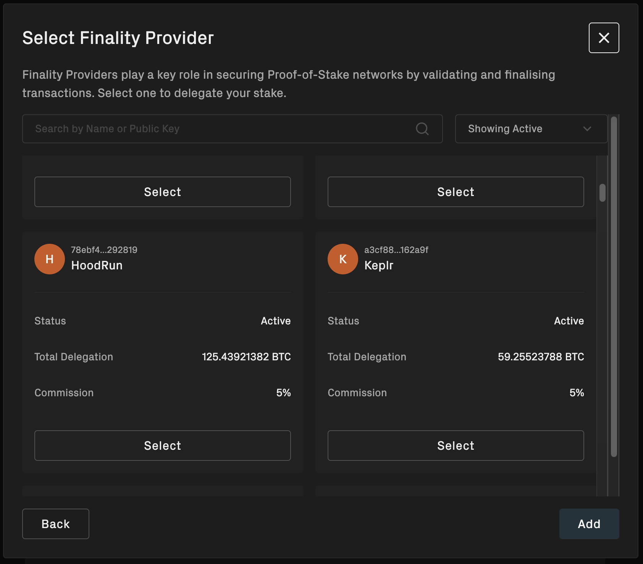
Task: Click Keplr's truncated public key text
Action: [x=396, y=250]
